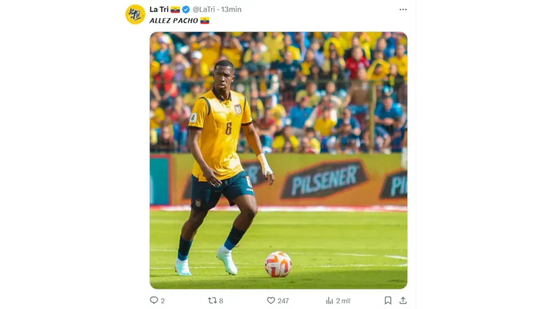This screenshot has width=550, height=309.
Task: Click the repost count number 8
Action: tap(221, 300)
